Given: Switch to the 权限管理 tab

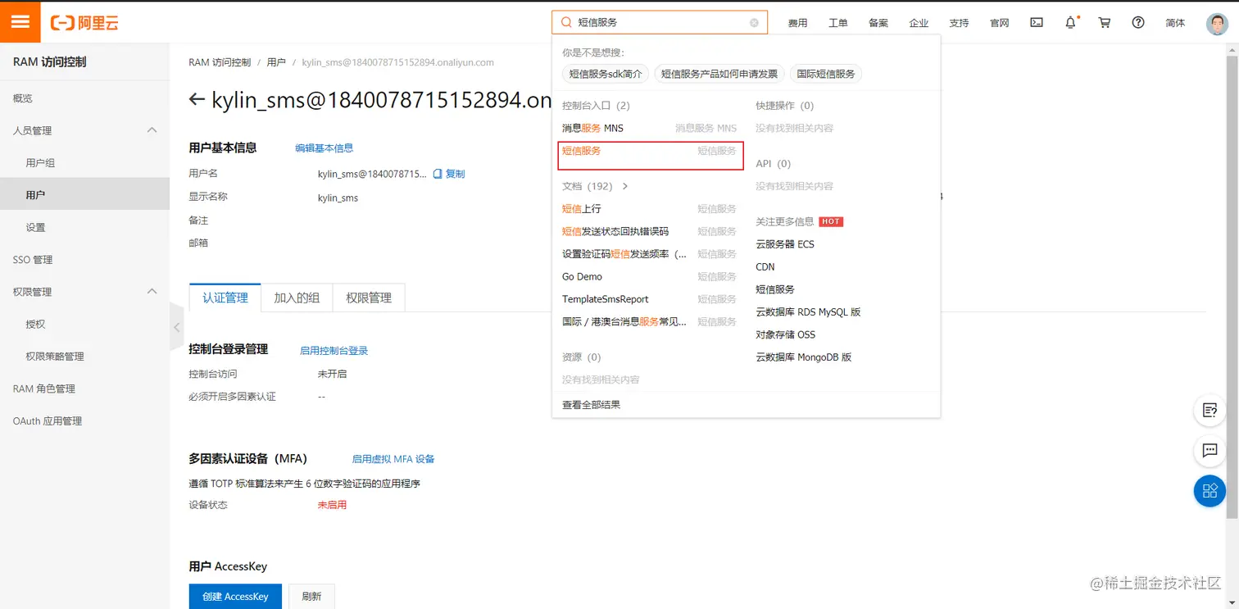Looking at the screenshot, I should (369, 298).
